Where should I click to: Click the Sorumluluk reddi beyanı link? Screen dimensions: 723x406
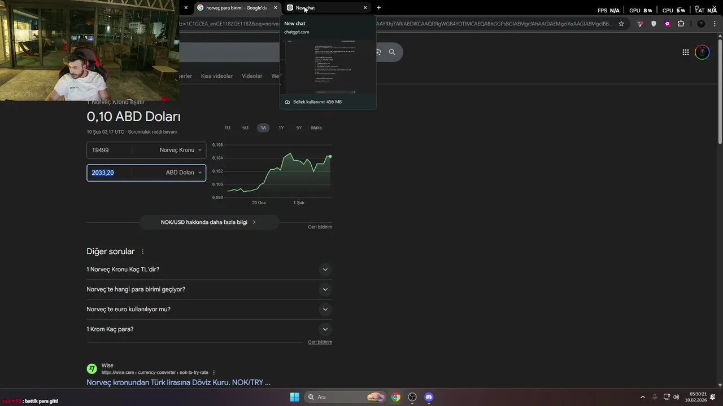click(x=153, y=132)
